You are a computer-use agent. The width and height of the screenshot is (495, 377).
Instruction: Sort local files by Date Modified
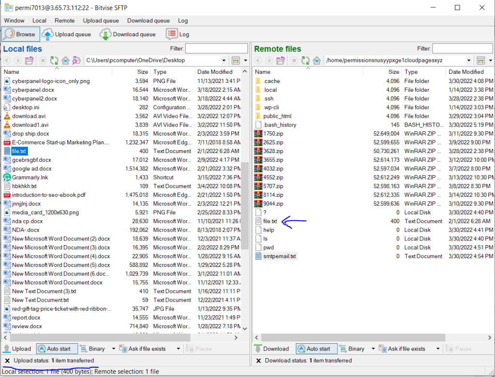point(218,72)
